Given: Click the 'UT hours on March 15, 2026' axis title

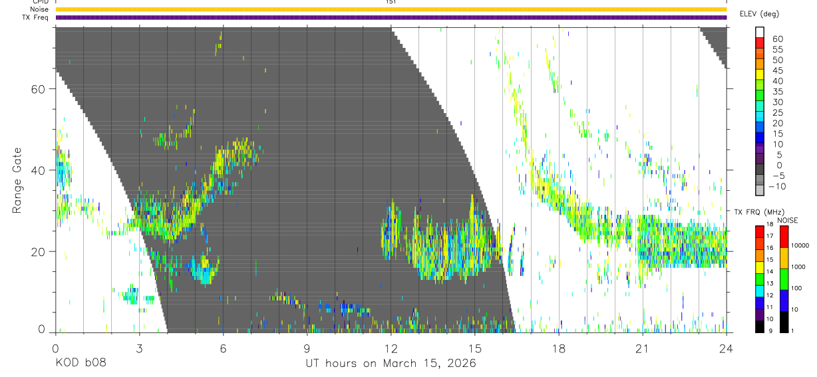Looking at the screenshot, I should 391,364.
